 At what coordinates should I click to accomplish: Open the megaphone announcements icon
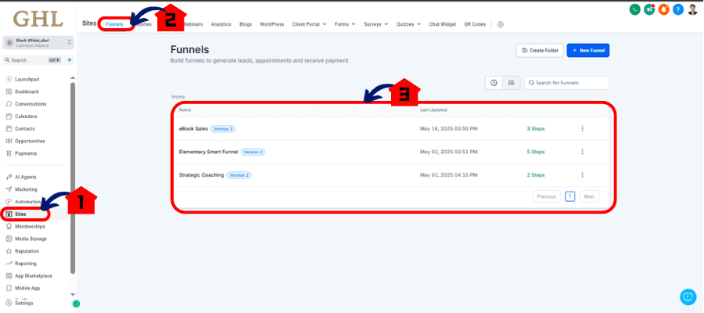coord(648,9)
